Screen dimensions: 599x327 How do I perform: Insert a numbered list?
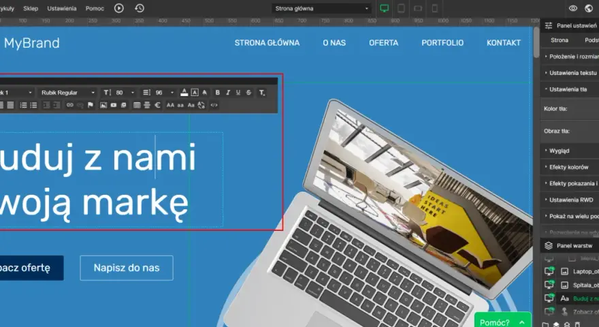tap(23, 105)
